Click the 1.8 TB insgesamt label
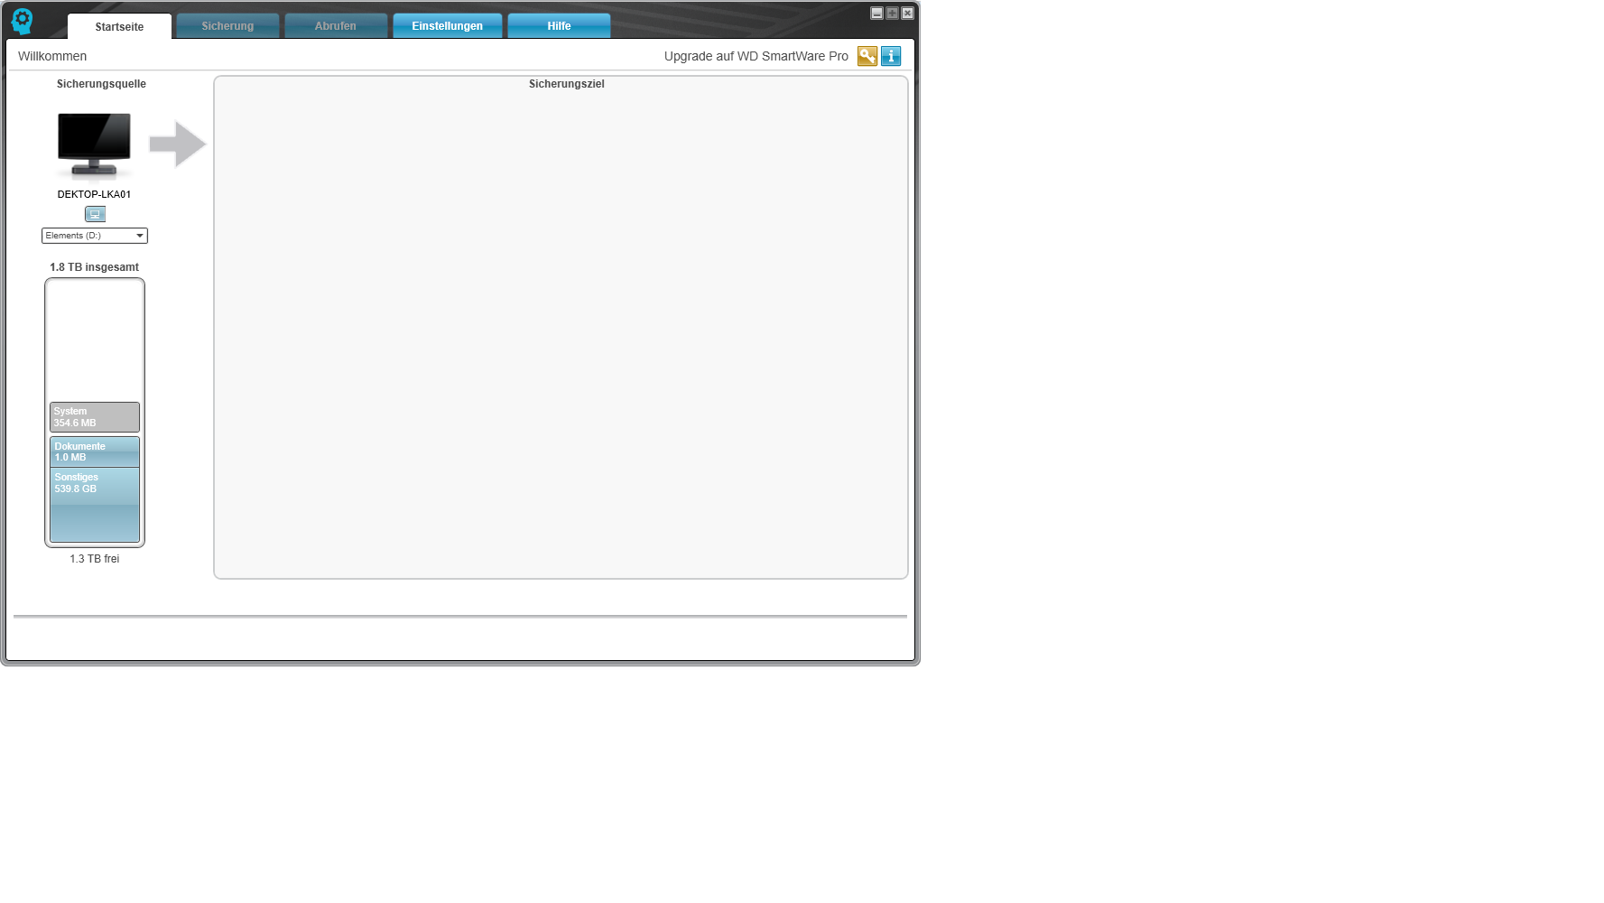This screenshot has width=1604, height=903. coord(95,267)
